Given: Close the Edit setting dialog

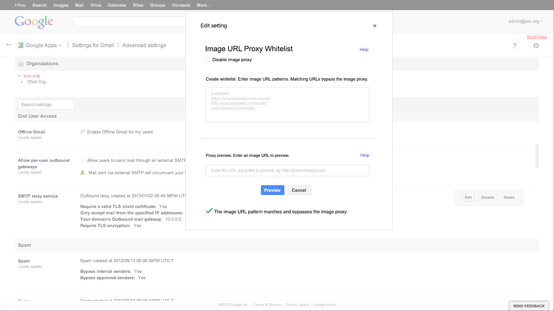Looking at the screenshot, I should pos(375,26).
